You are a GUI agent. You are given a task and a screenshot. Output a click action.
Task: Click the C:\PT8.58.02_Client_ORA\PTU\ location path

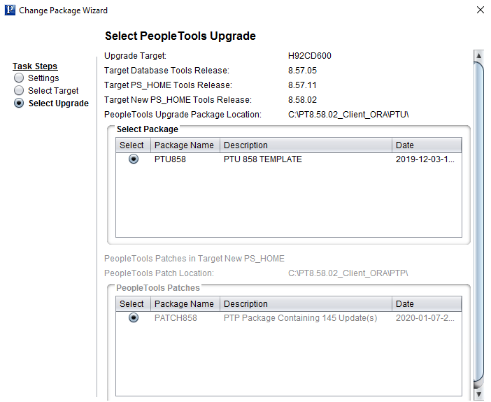click(348, 115)
